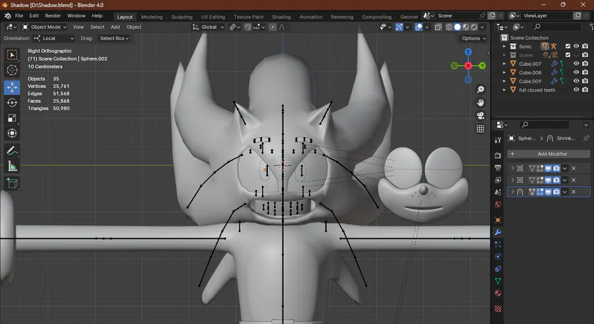Open the View Layer properties tab
Viewport: 594px width, 324px height.
coord(498,179)
